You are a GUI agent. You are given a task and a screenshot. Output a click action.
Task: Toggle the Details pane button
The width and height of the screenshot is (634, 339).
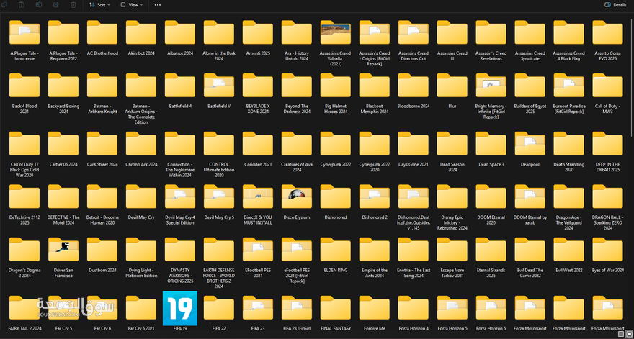pyautogui.click(x=615, y=5)
